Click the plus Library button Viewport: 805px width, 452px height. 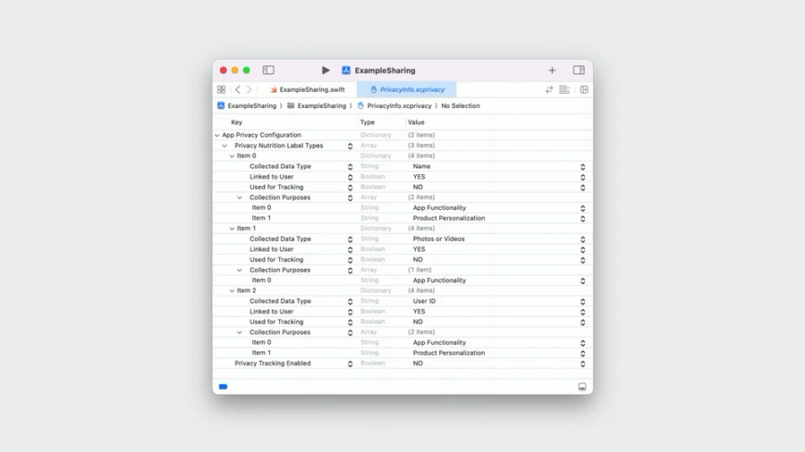(552, 71)
